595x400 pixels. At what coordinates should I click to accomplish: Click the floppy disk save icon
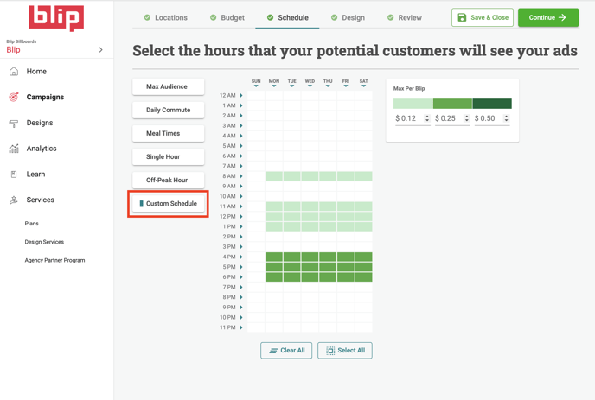(462, 17)
